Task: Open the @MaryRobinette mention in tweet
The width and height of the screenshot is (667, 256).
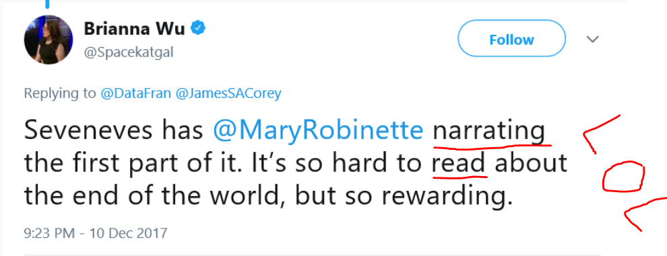Action: (318, 132)
